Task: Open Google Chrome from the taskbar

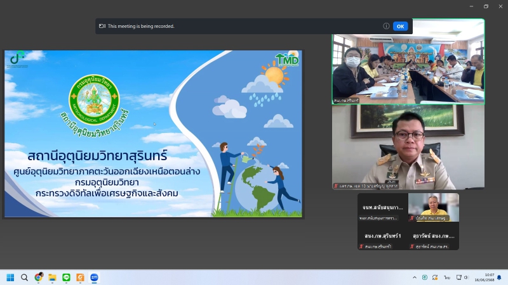Action: click(39, 277)
